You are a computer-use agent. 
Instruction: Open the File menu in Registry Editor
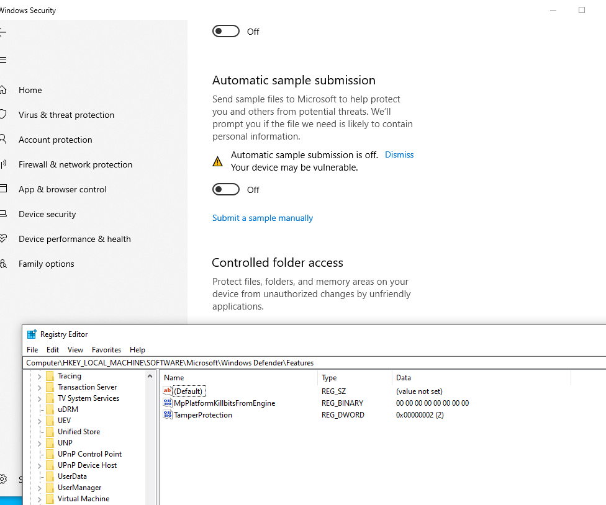click(x=32, y=350)
